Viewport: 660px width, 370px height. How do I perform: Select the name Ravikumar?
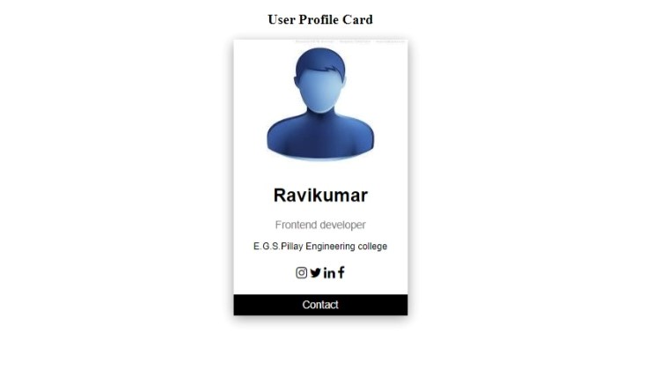[320, 196]
